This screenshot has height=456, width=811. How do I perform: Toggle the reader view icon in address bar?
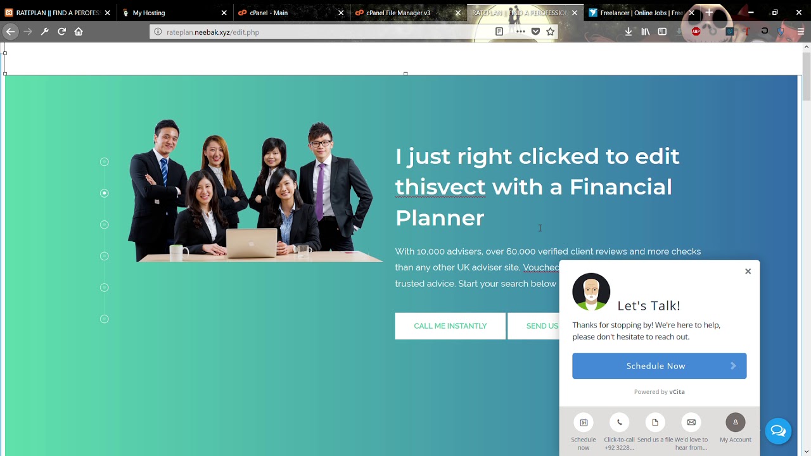499,32
